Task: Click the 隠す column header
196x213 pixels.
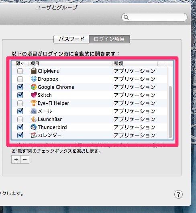Action: point(20,63)
